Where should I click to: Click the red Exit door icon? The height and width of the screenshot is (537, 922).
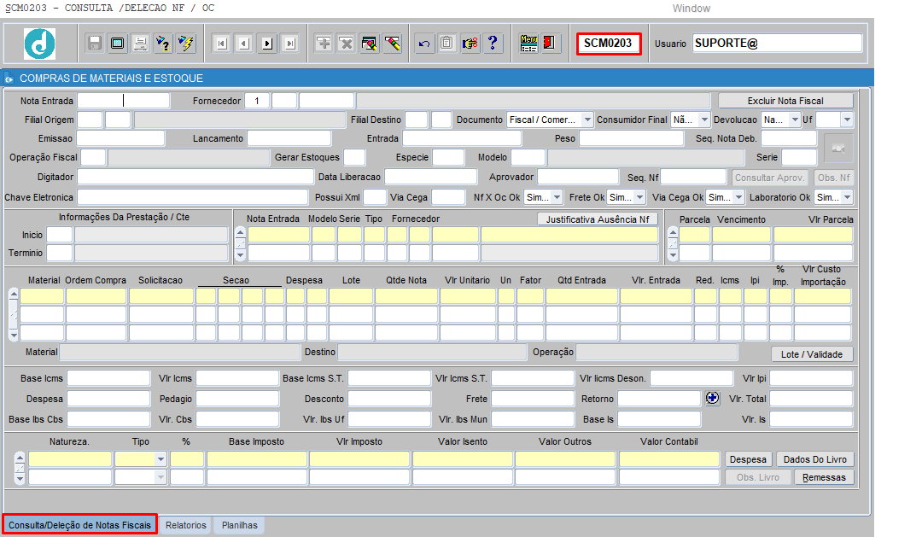pos(549,44)
